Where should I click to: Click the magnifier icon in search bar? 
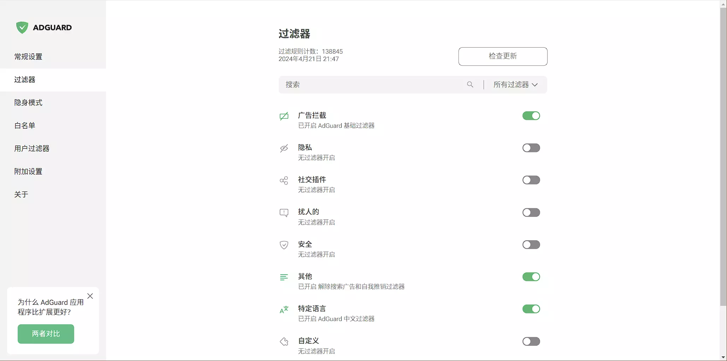pyautogui.click(x=470, y=84)
